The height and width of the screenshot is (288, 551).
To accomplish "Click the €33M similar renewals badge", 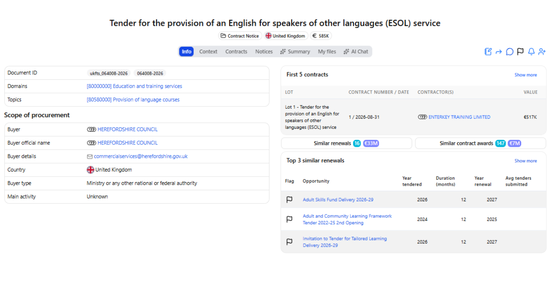I will click(371, 144).
